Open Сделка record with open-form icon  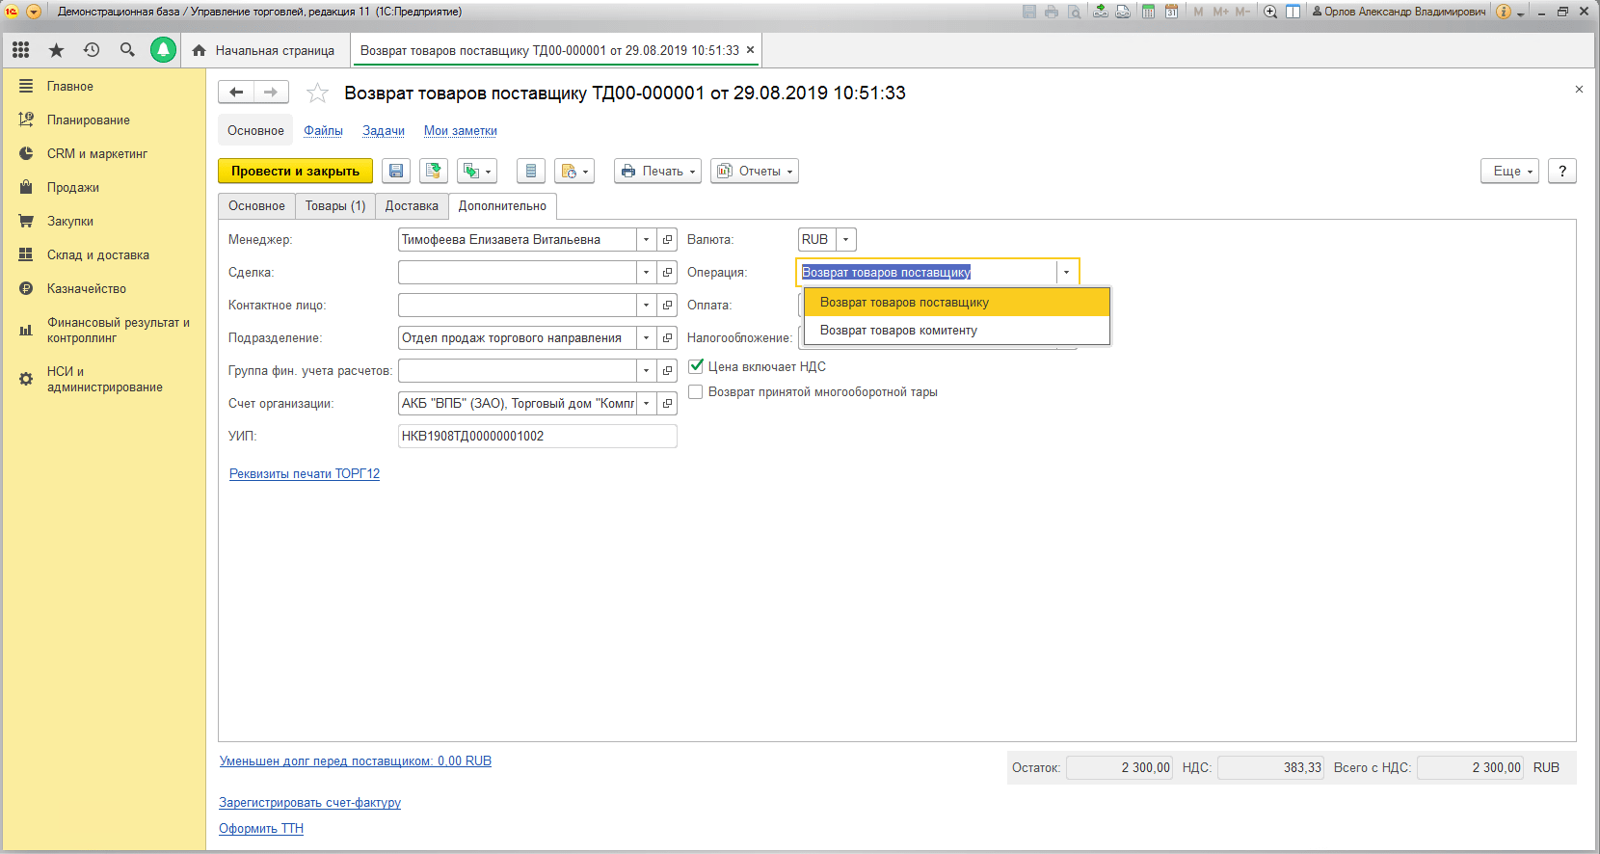667,273
